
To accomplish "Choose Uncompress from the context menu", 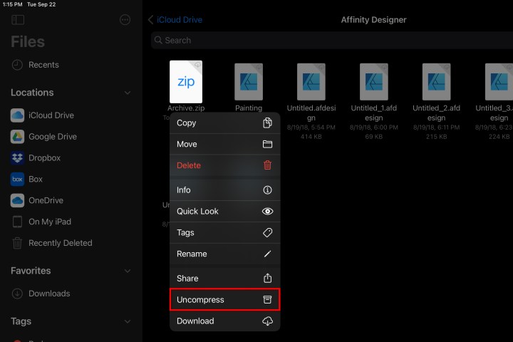I will (x=224, y=300).
